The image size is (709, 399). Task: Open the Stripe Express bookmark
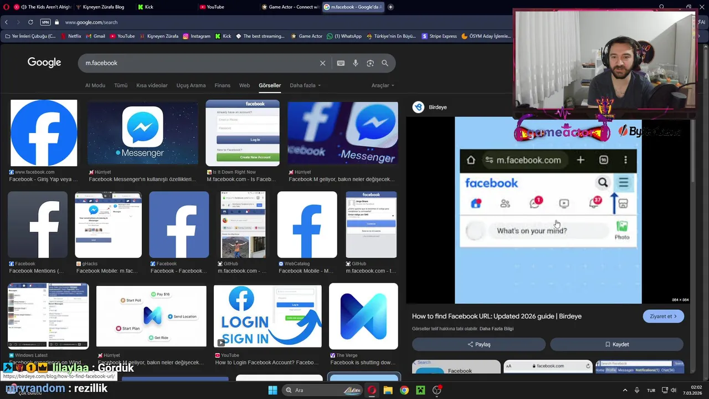pyautogui.click(x=439, y=36)
